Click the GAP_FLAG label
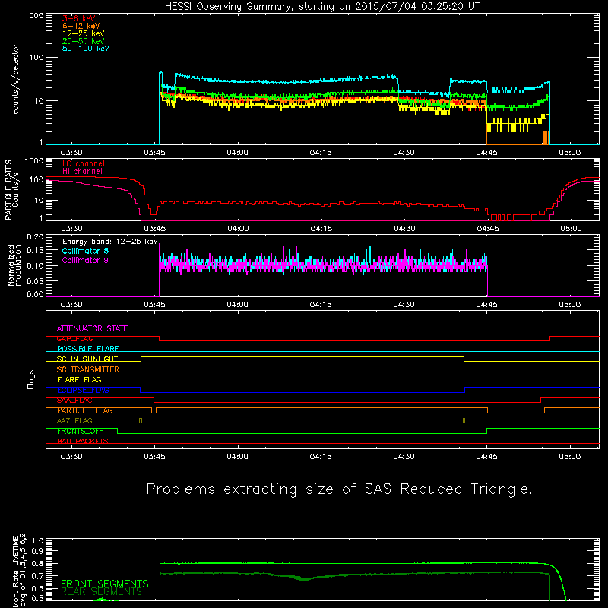 pyautogui.click(x=74, y=338)
